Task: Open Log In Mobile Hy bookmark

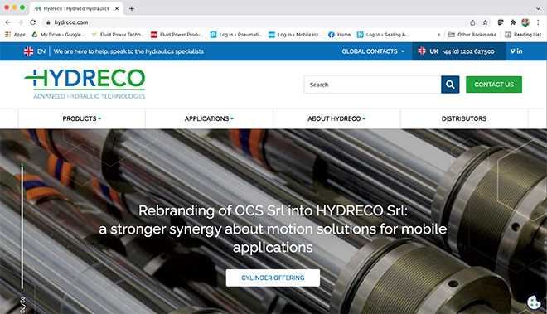Action: pyautogui.click(x=295, y=35)
